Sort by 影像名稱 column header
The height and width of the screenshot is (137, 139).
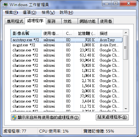(x=26, y=34)
